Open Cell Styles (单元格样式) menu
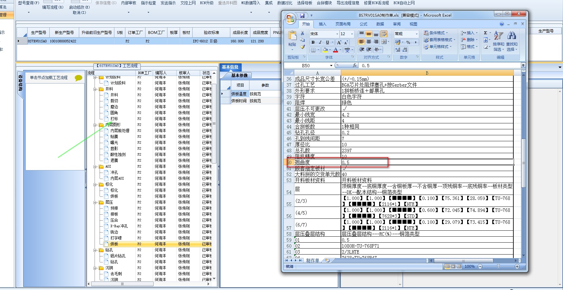 tap(437, 47)
